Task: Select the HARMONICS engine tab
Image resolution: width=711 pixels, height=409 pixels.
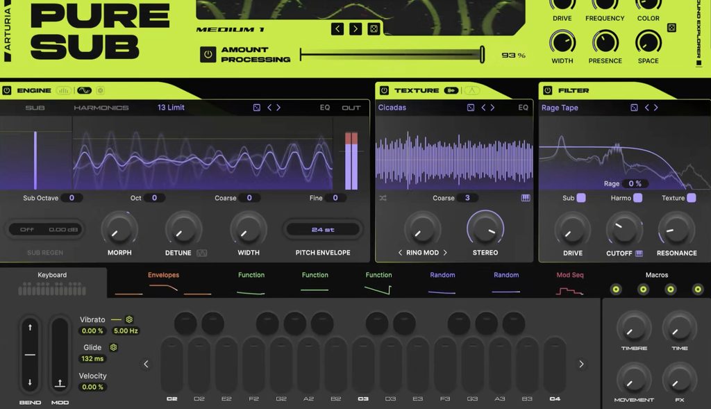Action: pyautogui.click(x=101, y=108)
